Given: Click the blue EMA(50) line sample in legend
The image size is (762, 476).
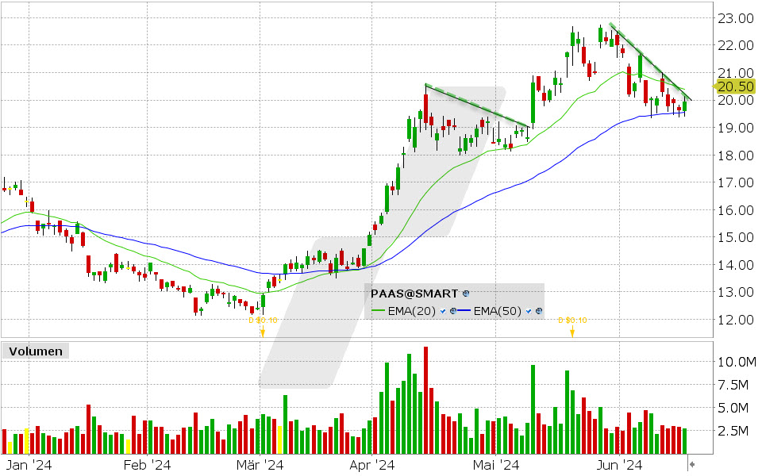Looking at the screenshot, I should pos(464,311).
